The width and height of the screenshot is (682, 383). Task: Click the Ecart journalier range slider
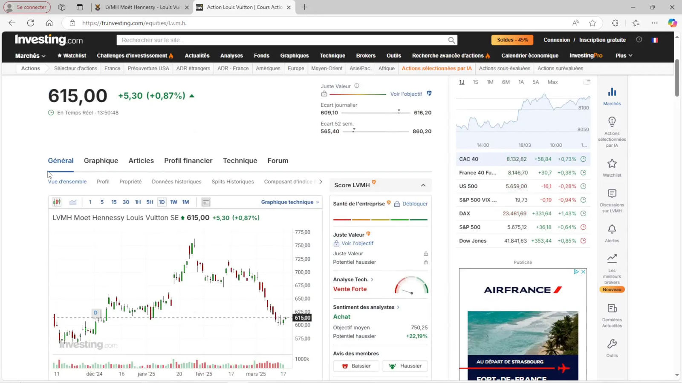(376, 113)
